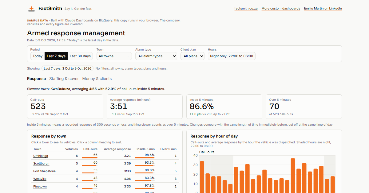Click the FactSmith star logo icon

(x=31, y=9)
